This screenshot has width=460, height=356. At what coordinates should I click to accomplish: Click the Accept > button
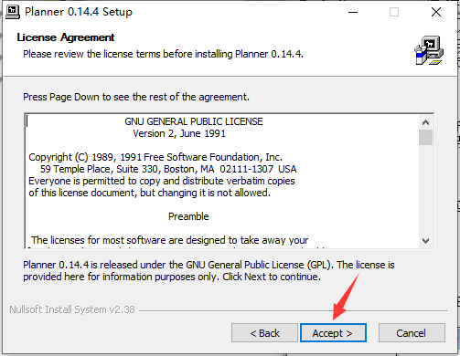[x=333, y=333]
